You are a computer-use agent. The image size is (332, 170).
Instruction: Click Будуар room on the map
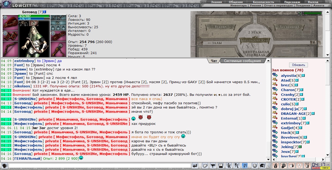coord(221,27)
